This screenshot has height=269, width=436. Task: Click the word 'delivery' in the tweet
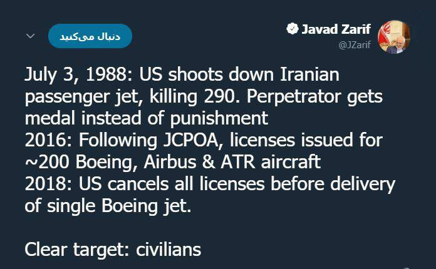pos(363,185)
